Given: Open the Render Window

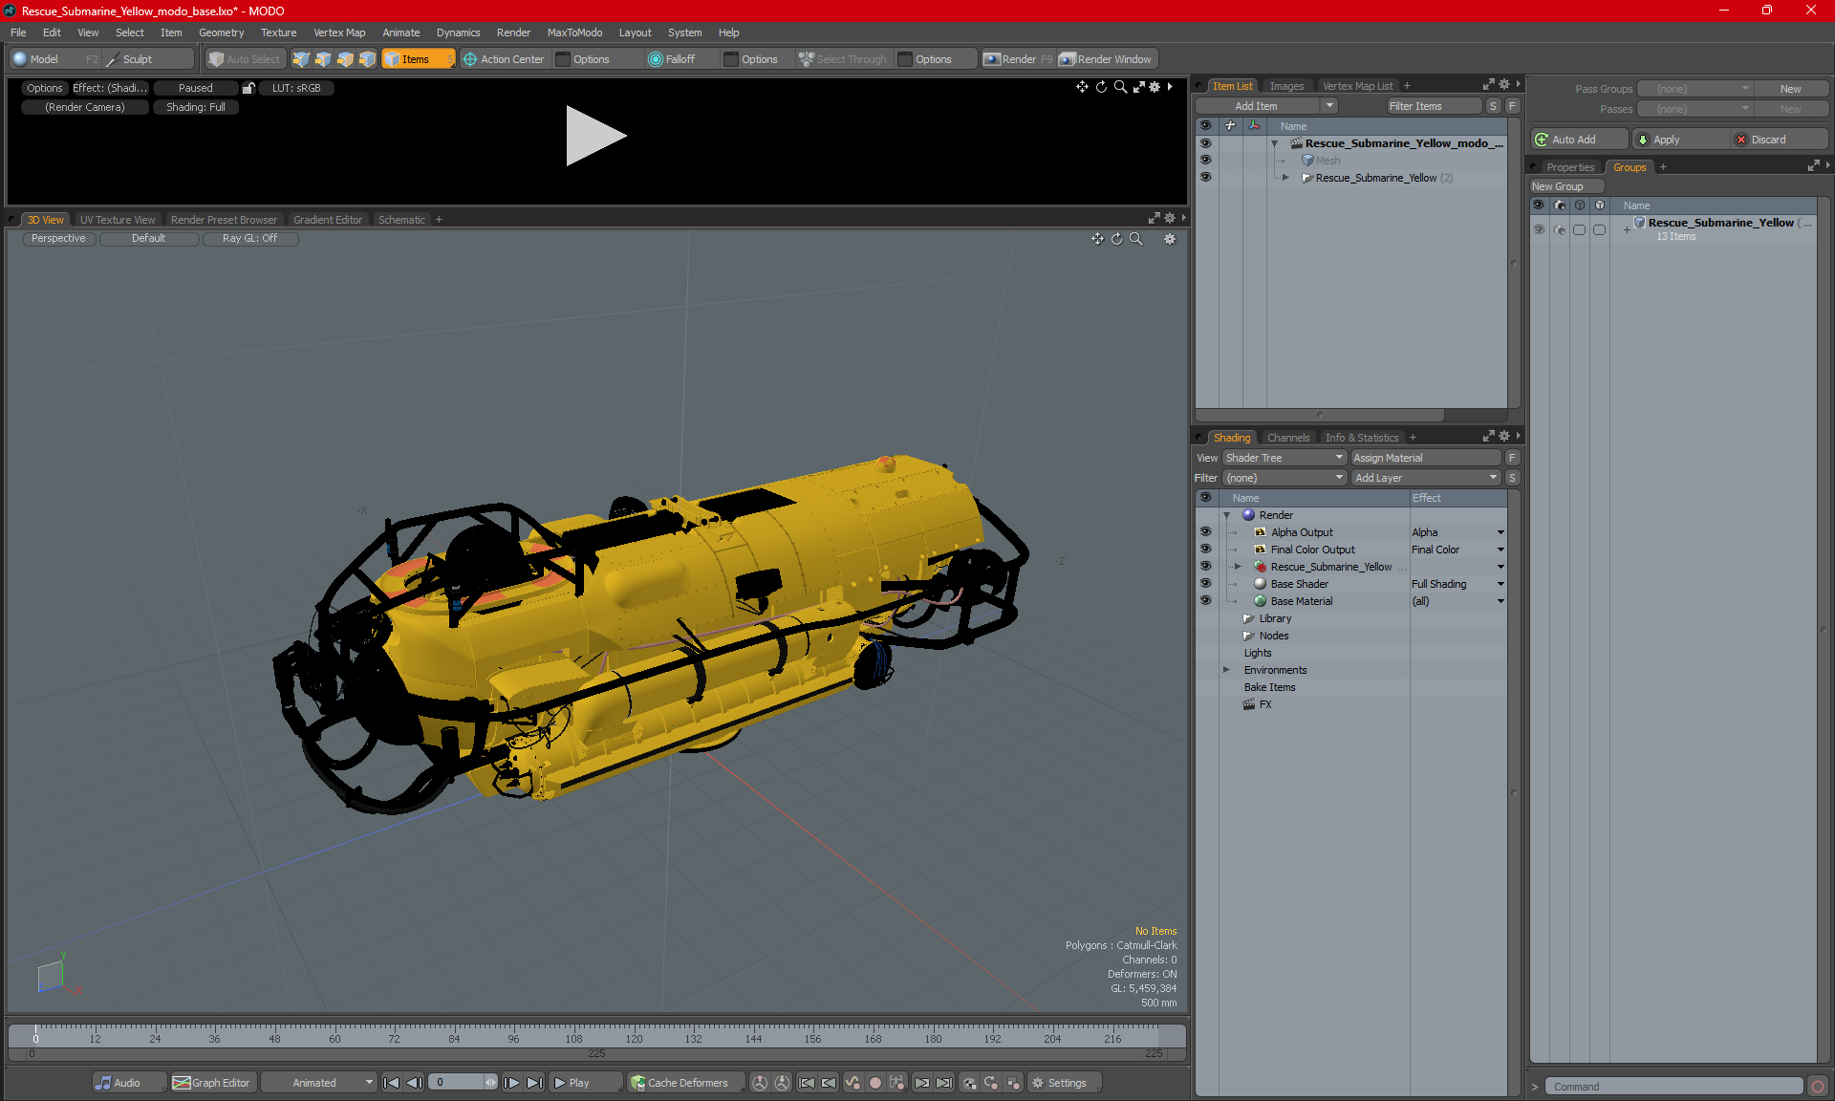Looking at the screenshot, I should click(1106, 59).
